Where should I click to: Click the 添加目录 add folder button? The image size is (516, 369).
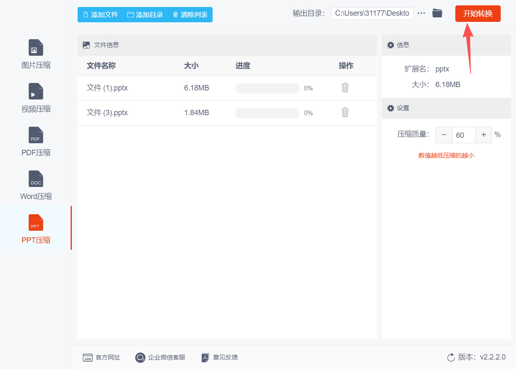coord(145,14)
